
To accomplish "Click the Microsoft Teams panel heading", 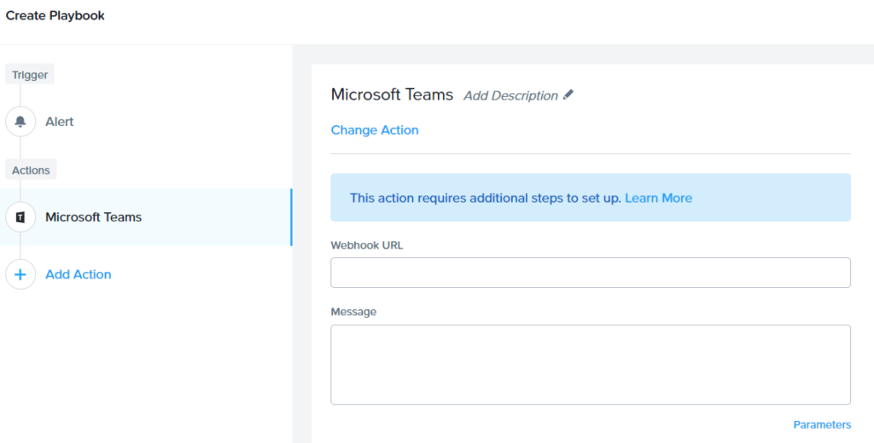I will coord(392,95).
